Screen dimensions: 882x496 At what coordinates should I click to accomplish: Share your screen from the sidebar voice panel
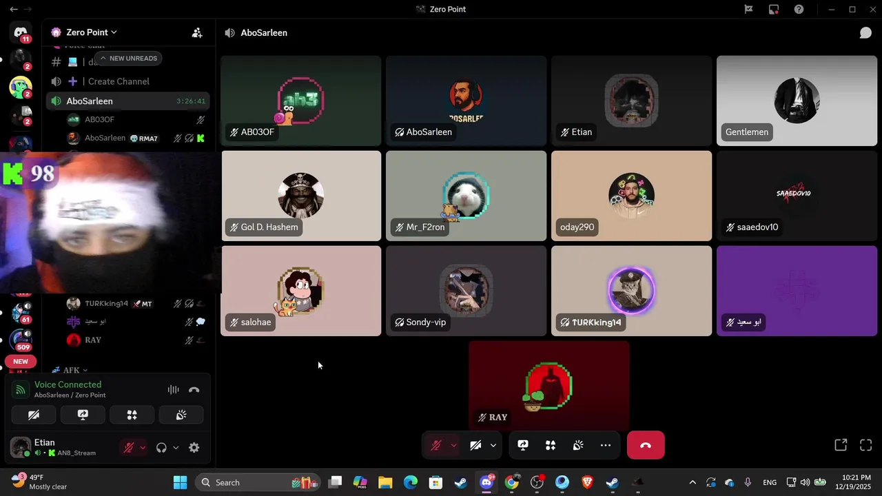(83, 415)
